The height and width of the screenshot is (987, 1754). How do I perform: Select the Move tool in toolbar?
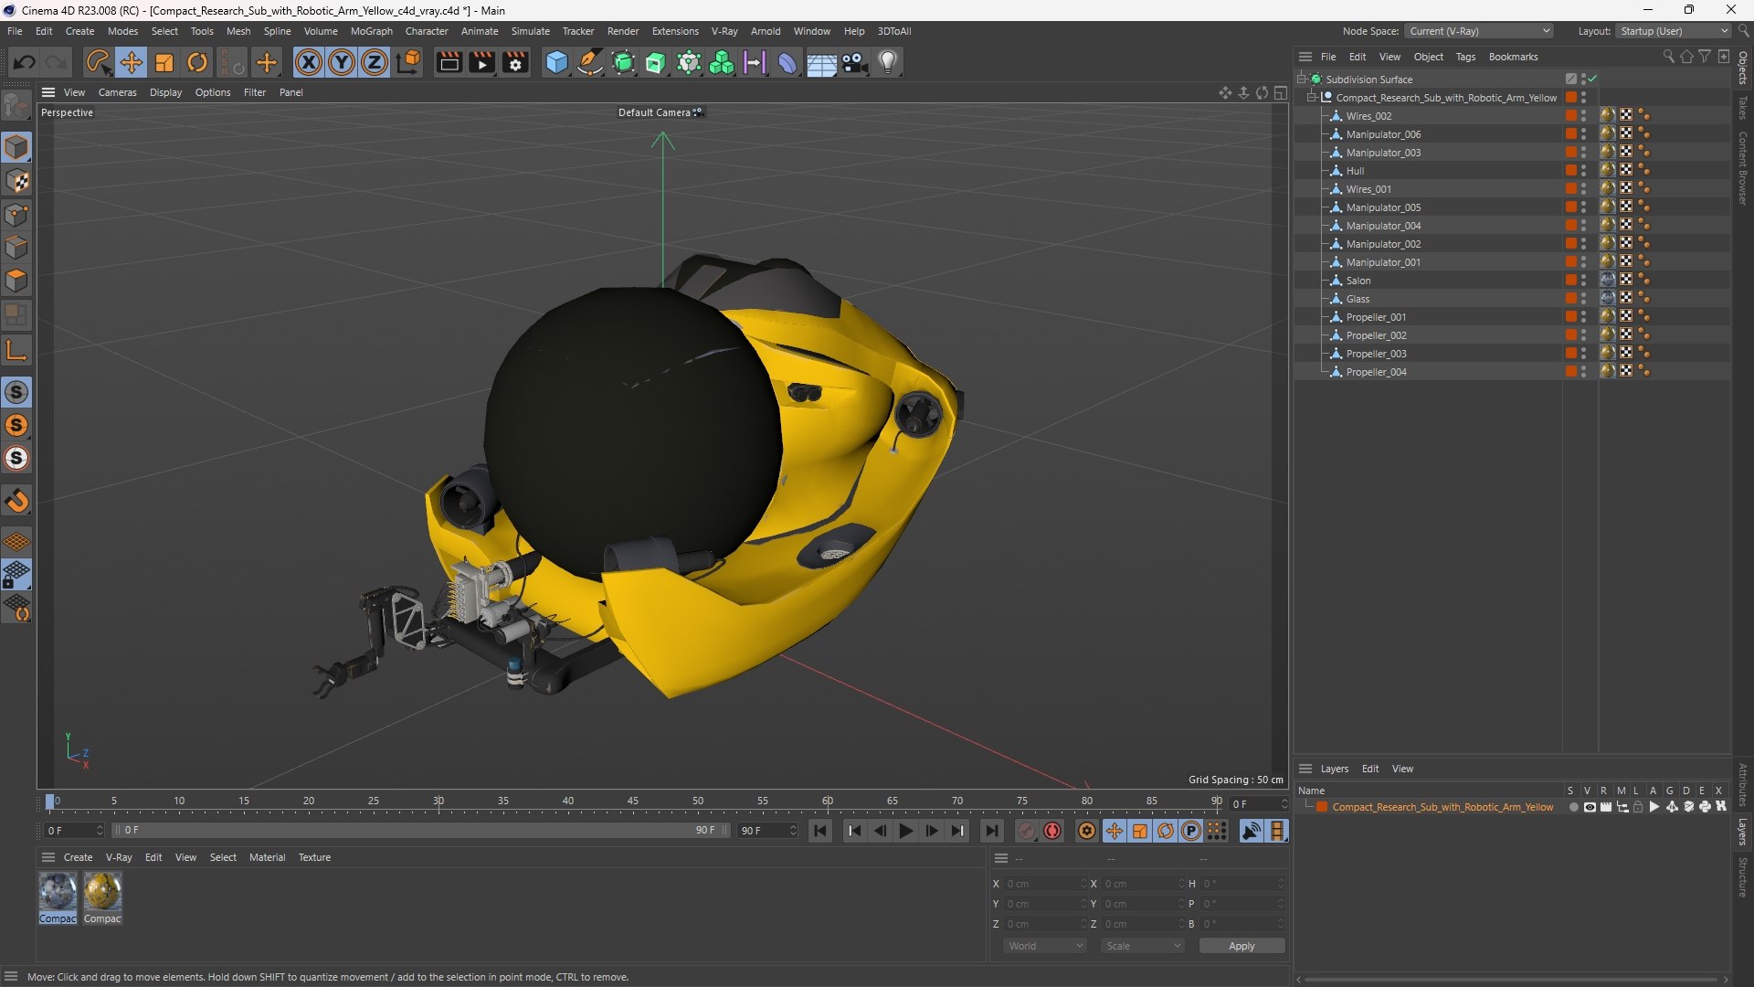[x=131, y=62]
